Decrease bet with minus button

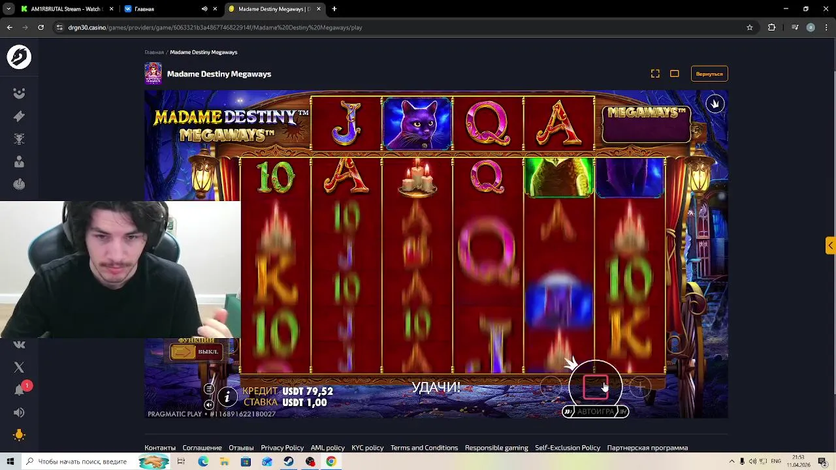[551, 388]
